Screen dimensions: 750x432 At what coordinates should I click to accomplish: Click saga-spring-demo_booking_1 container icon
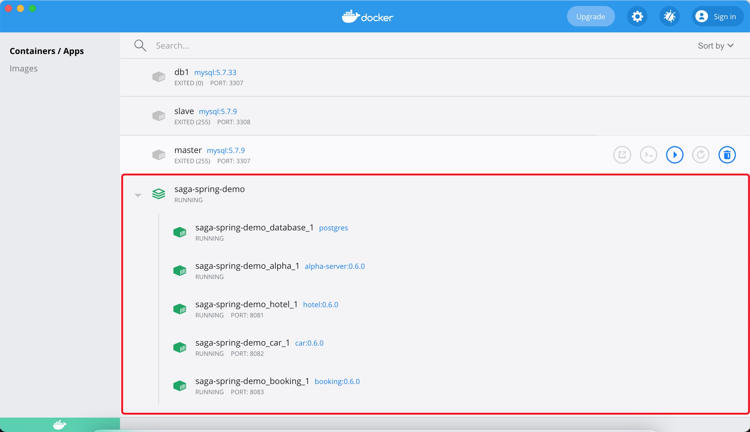(x=180, y=386)
